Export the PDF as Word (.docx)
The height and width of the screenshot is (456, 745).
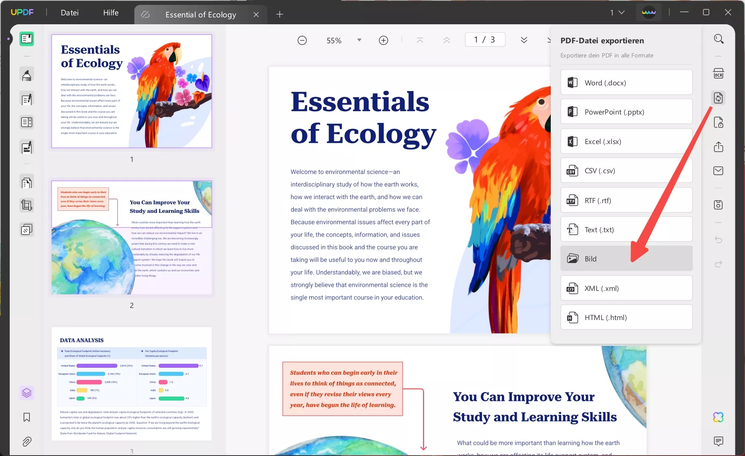pos(626,82)
